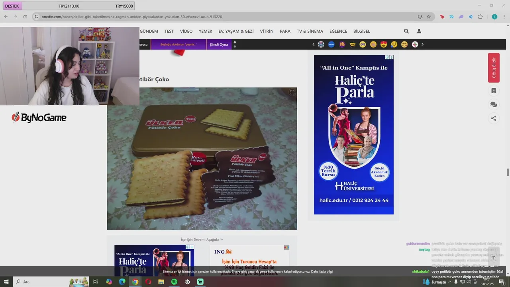Image resolution: width=510 pixels, height=287 pixels.
Task: Click the crying emoji reaction
Action: click(x=394, y=44)
